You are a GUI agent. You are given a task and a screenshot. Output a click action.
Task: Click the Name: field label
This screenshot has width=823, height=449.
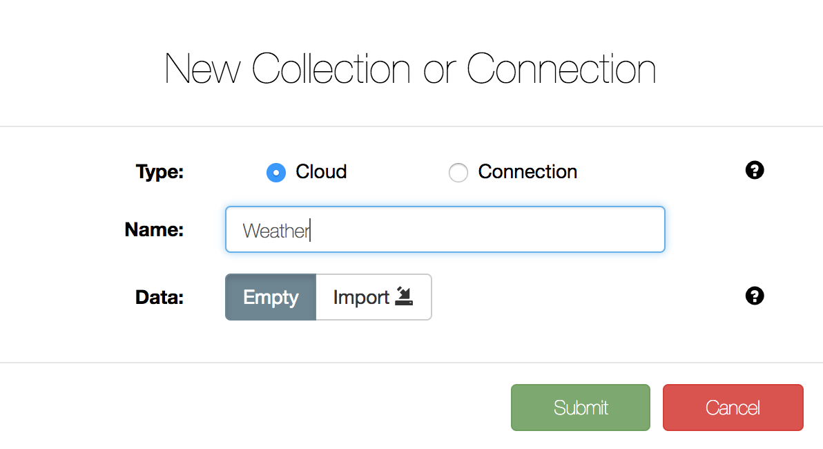pyautogui.click(x=154, y=229)
